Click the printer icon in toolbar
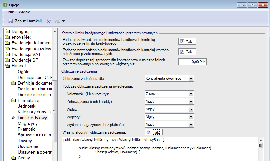Image resolution: width=270 pixels, height=161 pixels. 57,21
